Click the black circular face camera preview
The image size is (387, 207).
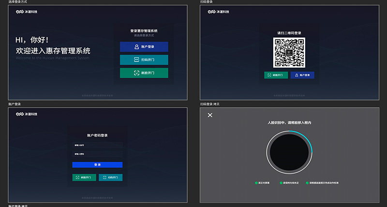[x=289, y=152]
